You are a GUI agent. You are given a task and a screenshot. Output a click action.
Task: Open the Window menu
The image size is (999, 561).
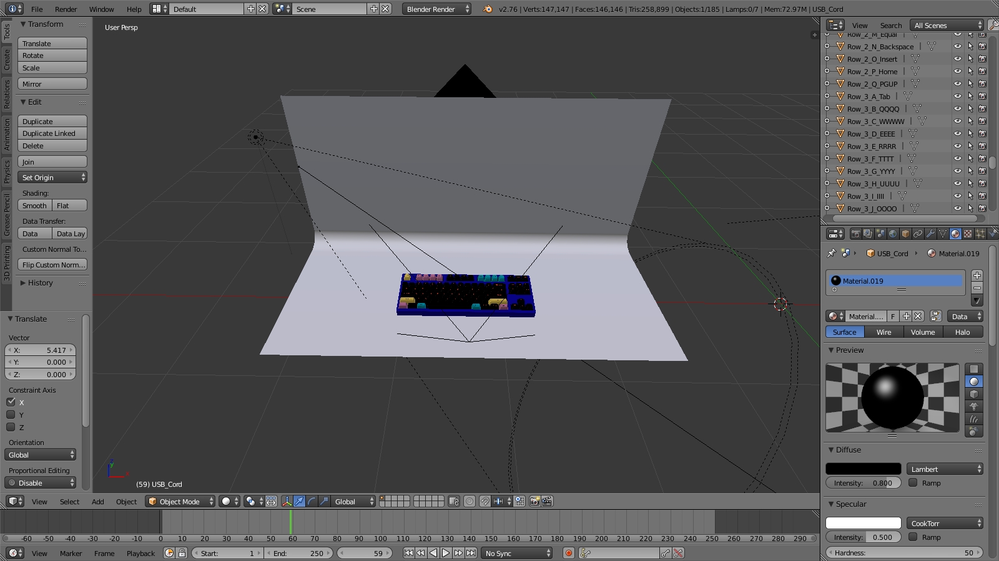click(x=101, y=9)
